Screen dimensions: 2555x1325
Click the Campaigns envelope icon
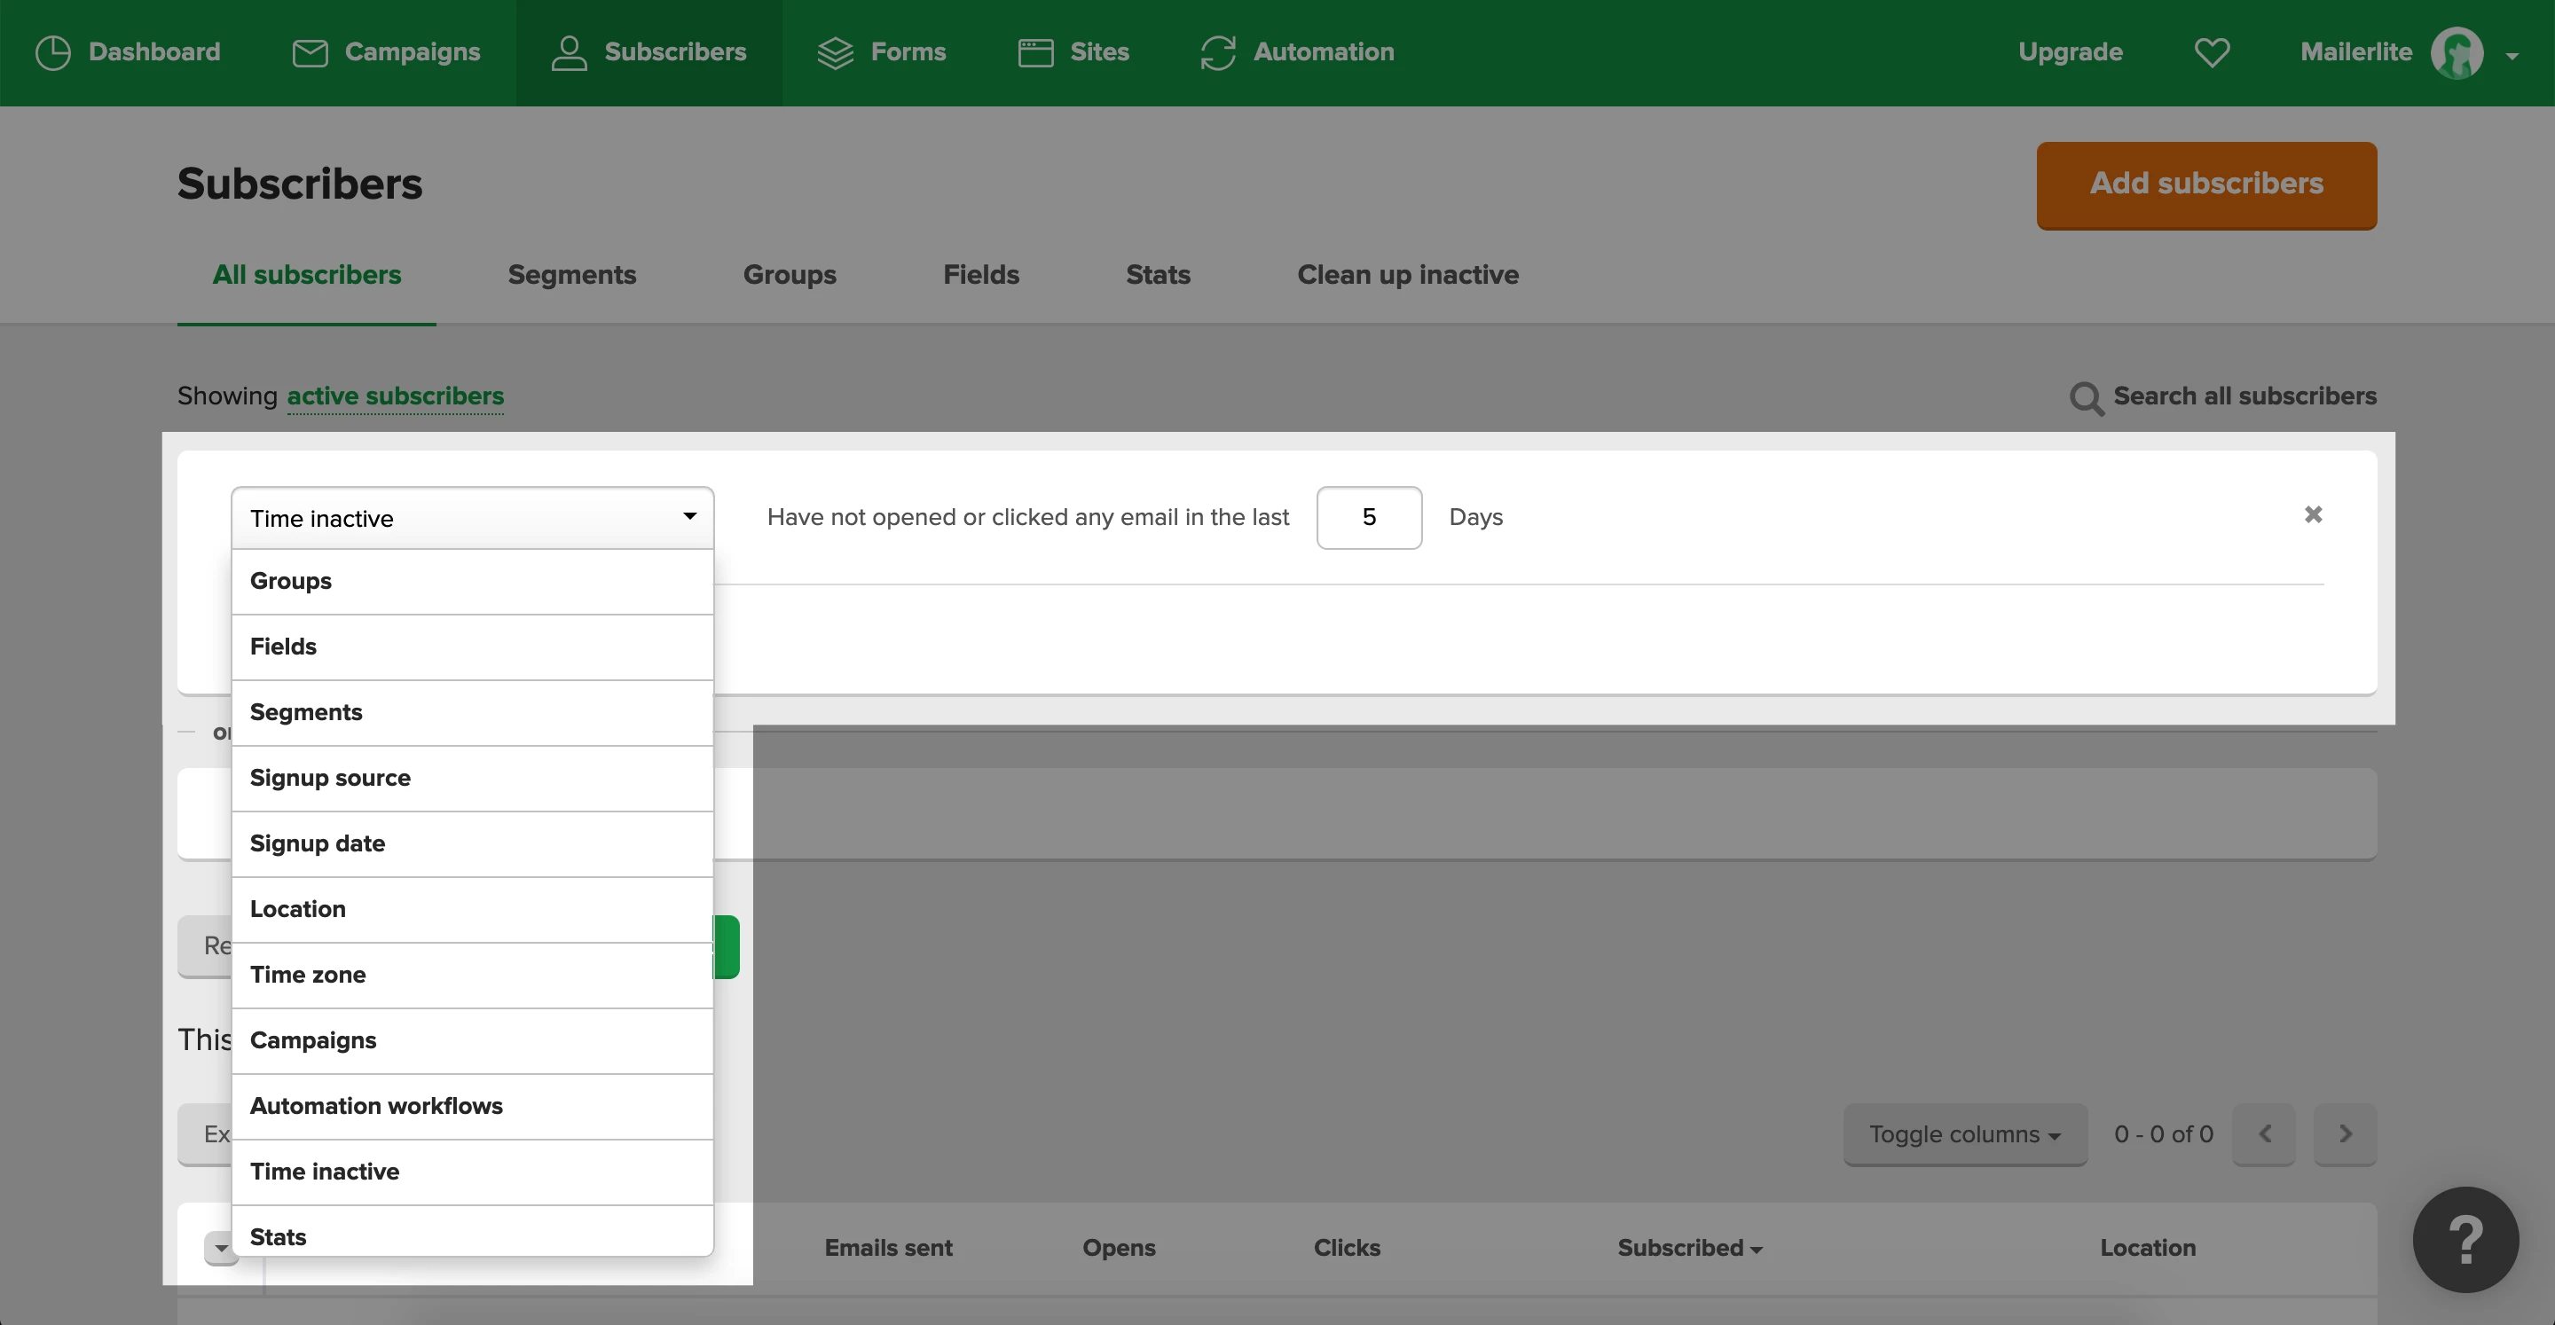tap(310, 52)
